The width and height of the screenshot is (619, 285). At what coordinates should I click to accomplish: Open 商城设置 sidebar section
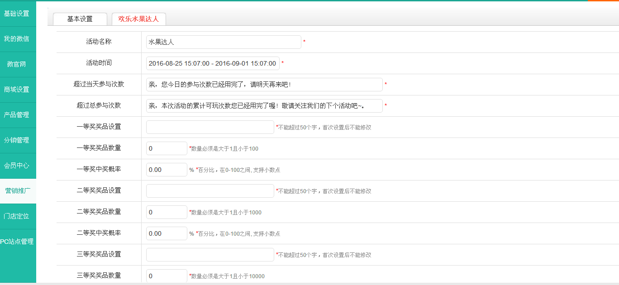point(17,90)
